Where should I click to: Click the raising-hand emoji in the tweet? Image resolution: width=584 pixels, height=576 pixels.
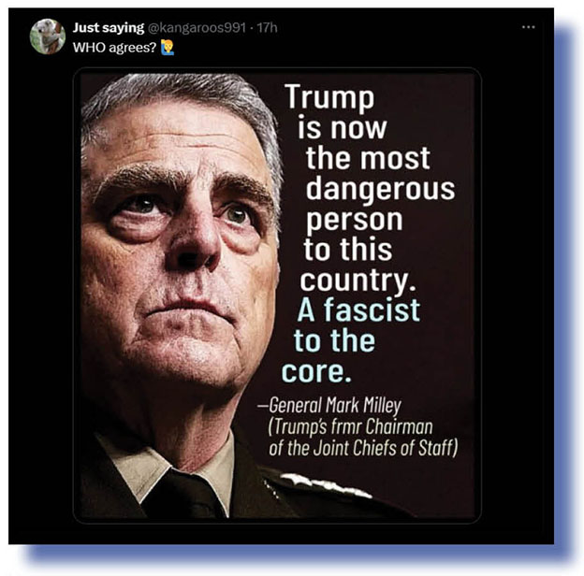pos(168,48)
